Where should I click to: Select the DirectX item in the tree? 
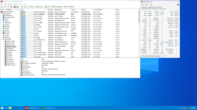click(x=7, y=28)
